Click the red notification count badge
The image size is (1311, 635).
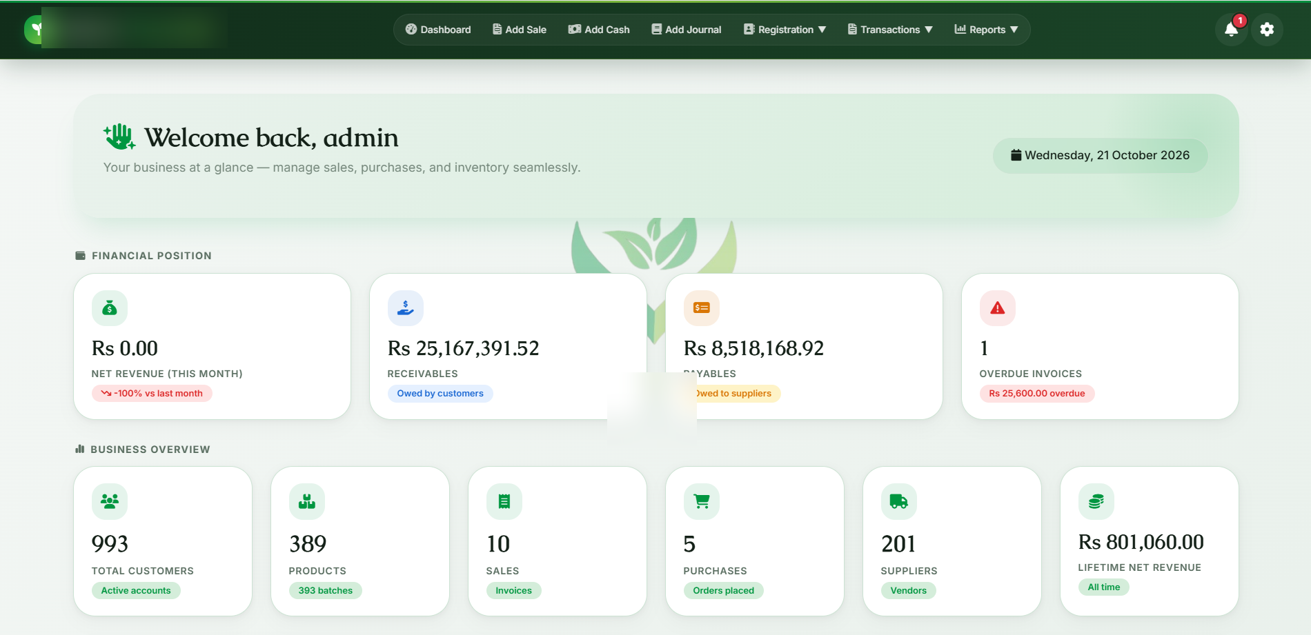(1240, 21)
